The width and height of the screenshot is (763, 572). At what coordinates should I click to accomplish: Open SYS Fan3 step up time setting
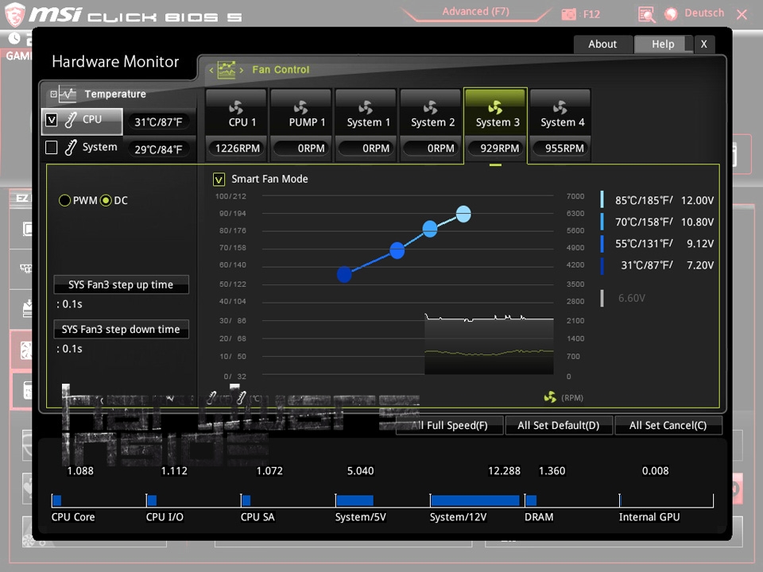click(121, 284)
